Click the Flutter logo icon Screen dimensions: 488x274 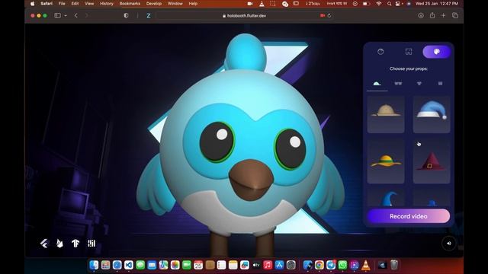(x=44, y=244)
